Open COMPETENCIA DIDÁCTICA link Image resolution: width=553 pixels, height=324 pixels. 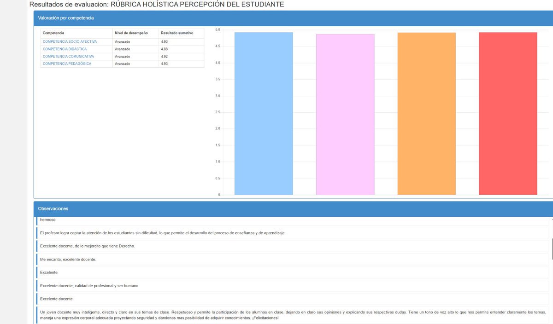[65, 49]
